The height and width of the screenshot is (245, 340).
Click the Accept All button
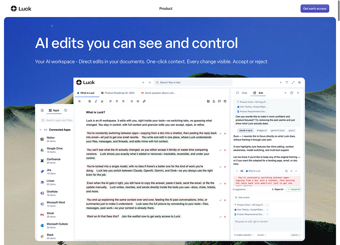pos(293,189)
